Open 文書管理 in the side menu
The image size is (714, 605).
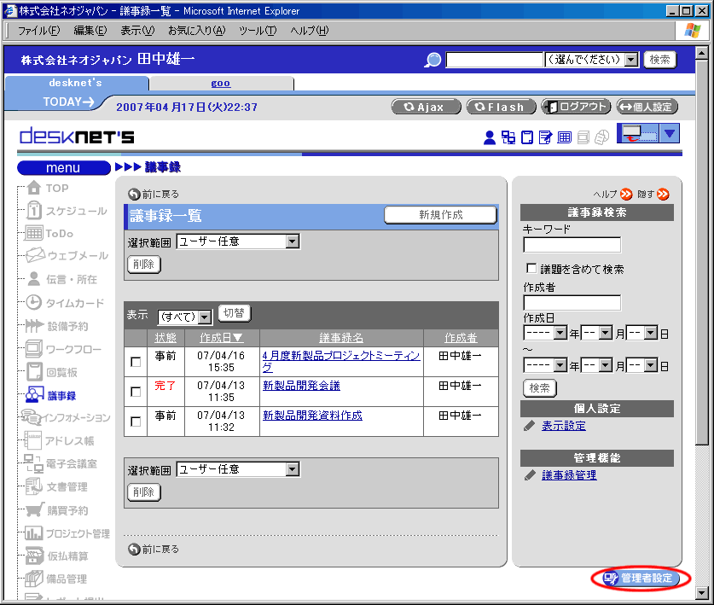[x=56, y=486]
